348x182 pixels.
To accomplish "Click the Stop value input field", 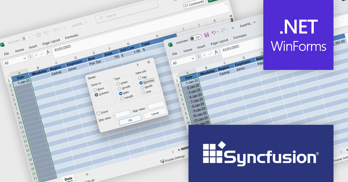I will click(156, 105).
